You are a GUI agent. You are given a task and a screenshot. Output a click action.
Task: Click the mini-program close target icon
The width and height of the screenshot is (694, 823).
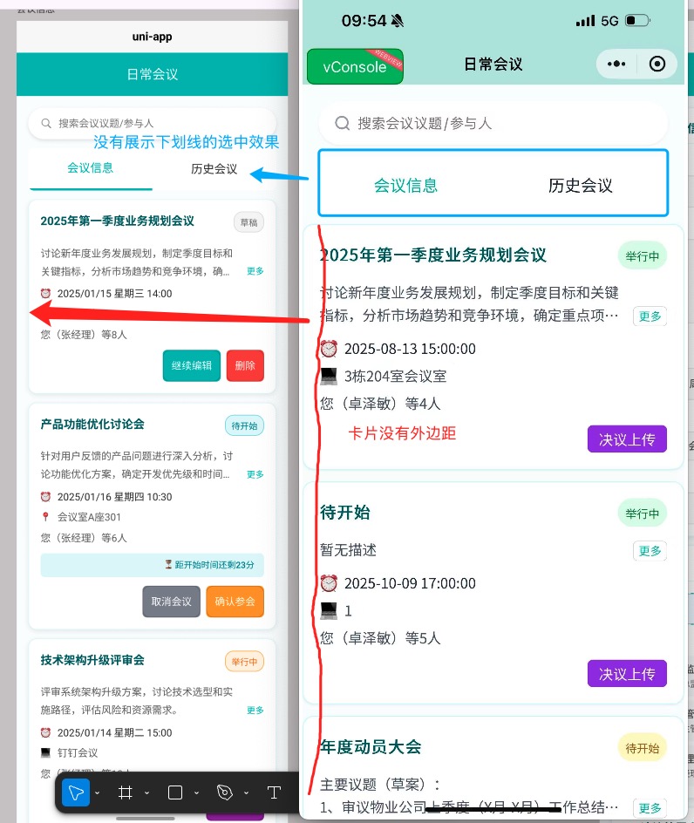658,65
